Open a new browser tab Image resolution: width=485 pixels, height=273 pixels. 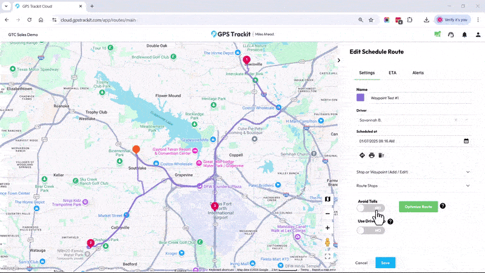[92, 6]
